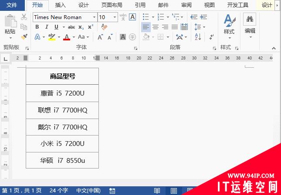Toggle superscript x² formatting
The width and height of the screenshot is (281, 195).
(91, 27)
